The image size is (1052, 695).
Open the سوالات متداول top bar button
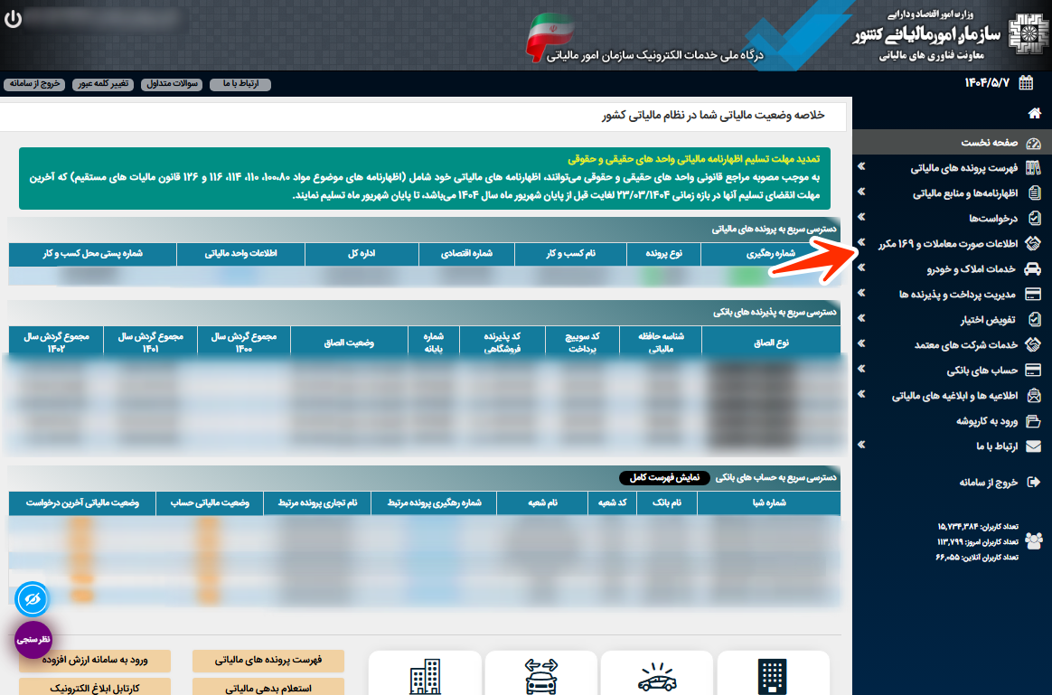[172, 84]
